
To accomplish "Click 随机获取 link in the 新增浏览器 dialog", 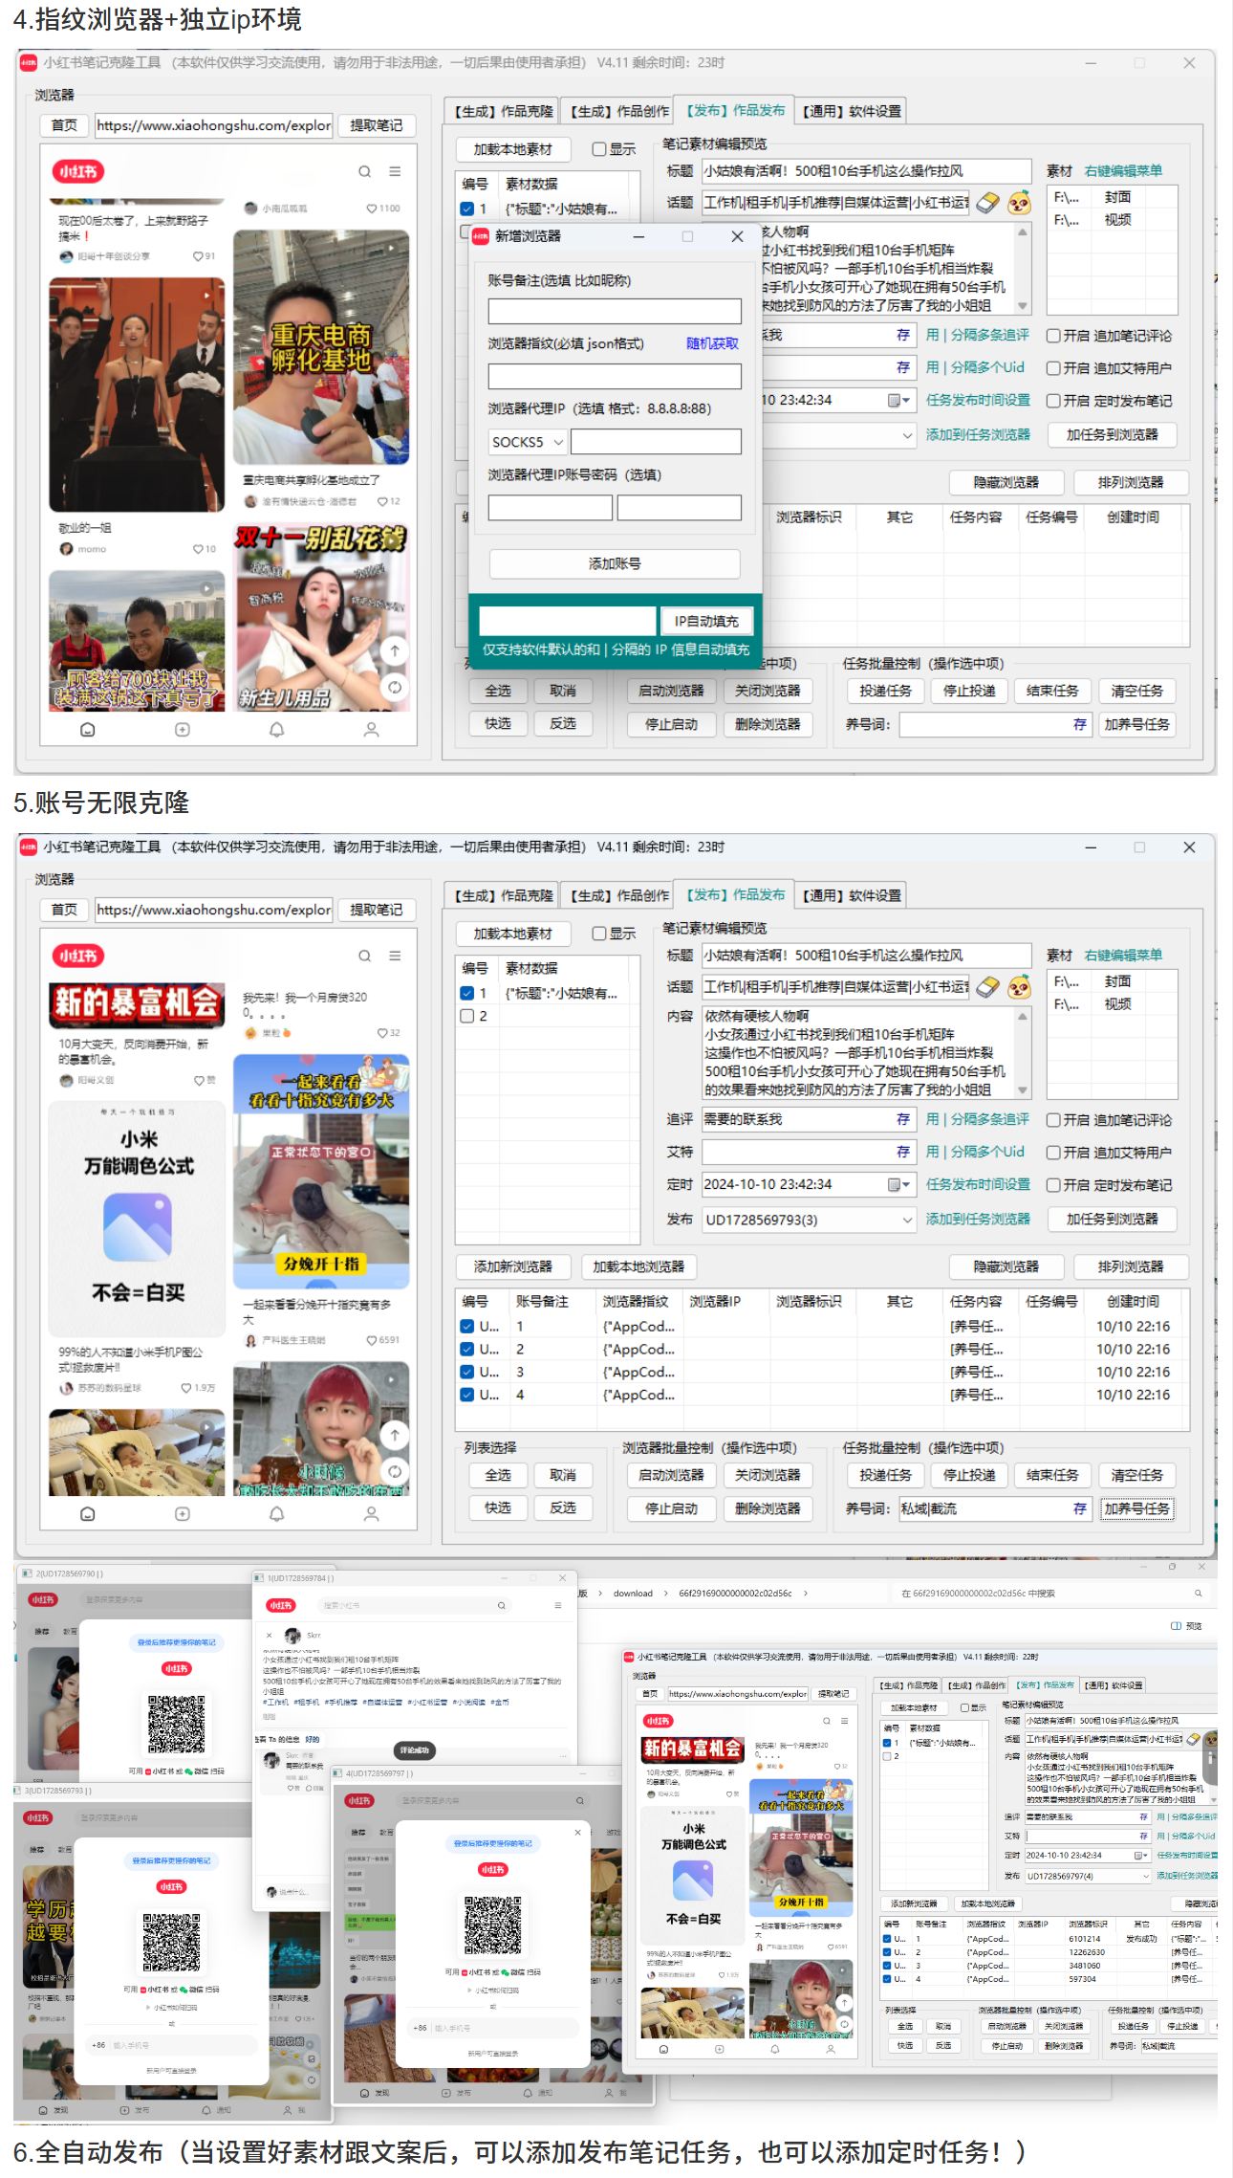I will 712,343.
